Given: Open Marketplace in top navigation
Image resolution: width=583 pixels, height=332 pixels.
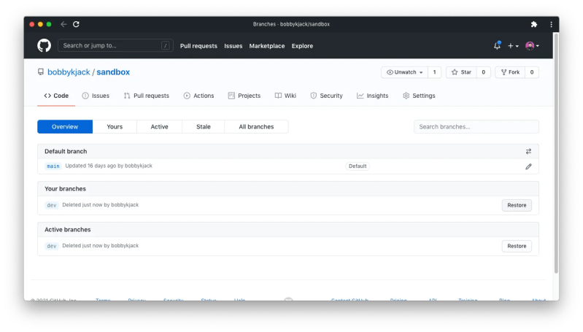Looking at the screenshot, I should 267,46.
